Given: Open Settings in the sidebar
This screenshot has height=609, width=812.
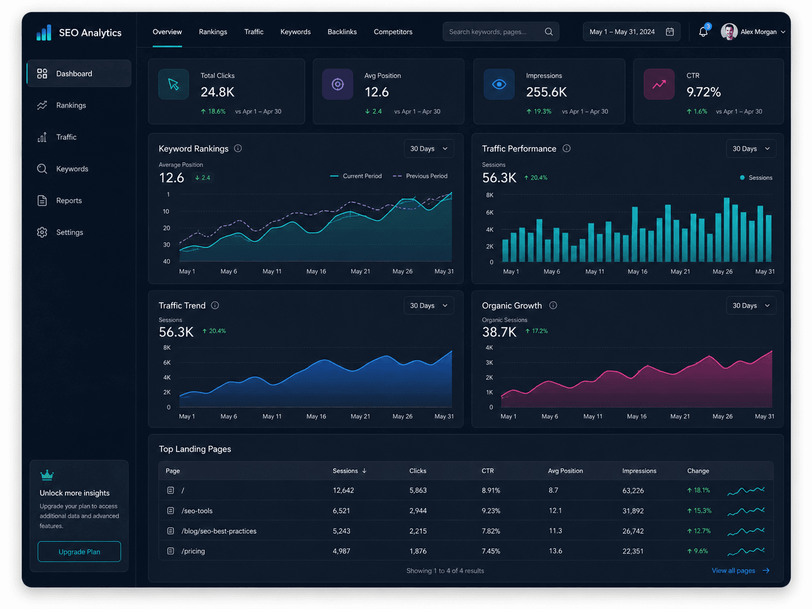Looking at the screenshot, I should (79, 232).
